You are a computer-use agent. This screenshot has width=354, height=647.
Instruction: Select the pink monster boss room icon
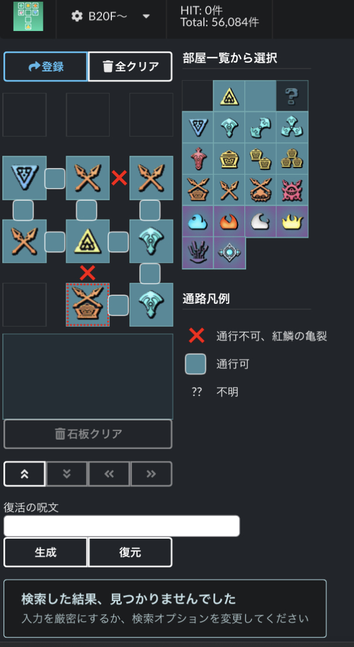[x=292, y=190]
